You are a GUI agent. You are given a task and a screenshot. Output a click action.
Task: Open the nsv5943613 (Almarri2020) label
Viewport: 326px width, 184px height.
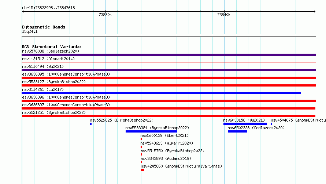pos(167,143)
